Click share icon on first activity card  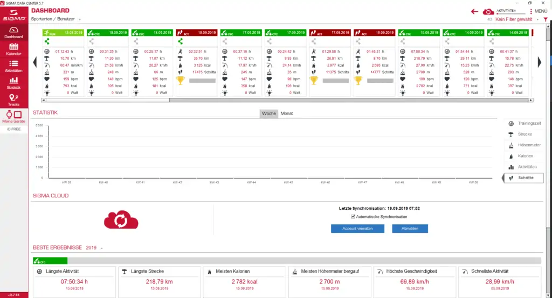(x=47, y=41)
